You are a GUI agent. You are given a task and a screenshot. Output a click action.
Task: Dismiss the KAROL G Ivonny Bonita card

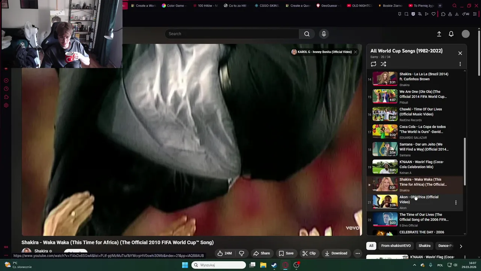click(355, 52)
